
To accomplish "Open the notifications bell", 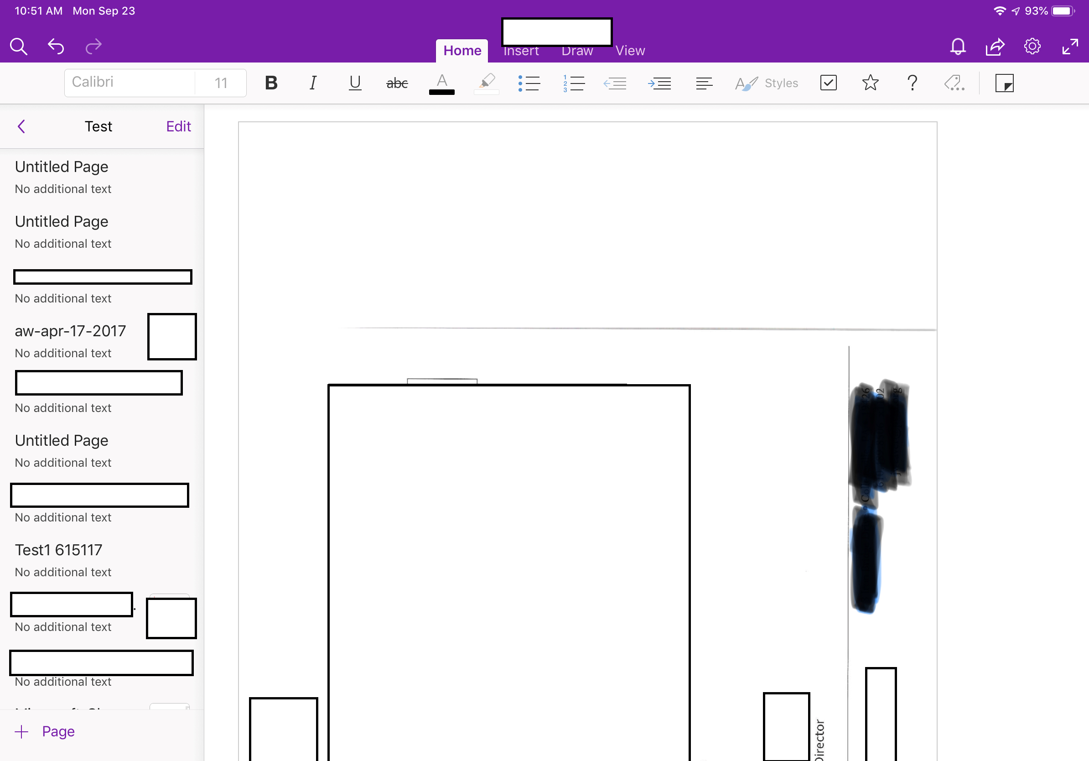I will coord(958,47).
